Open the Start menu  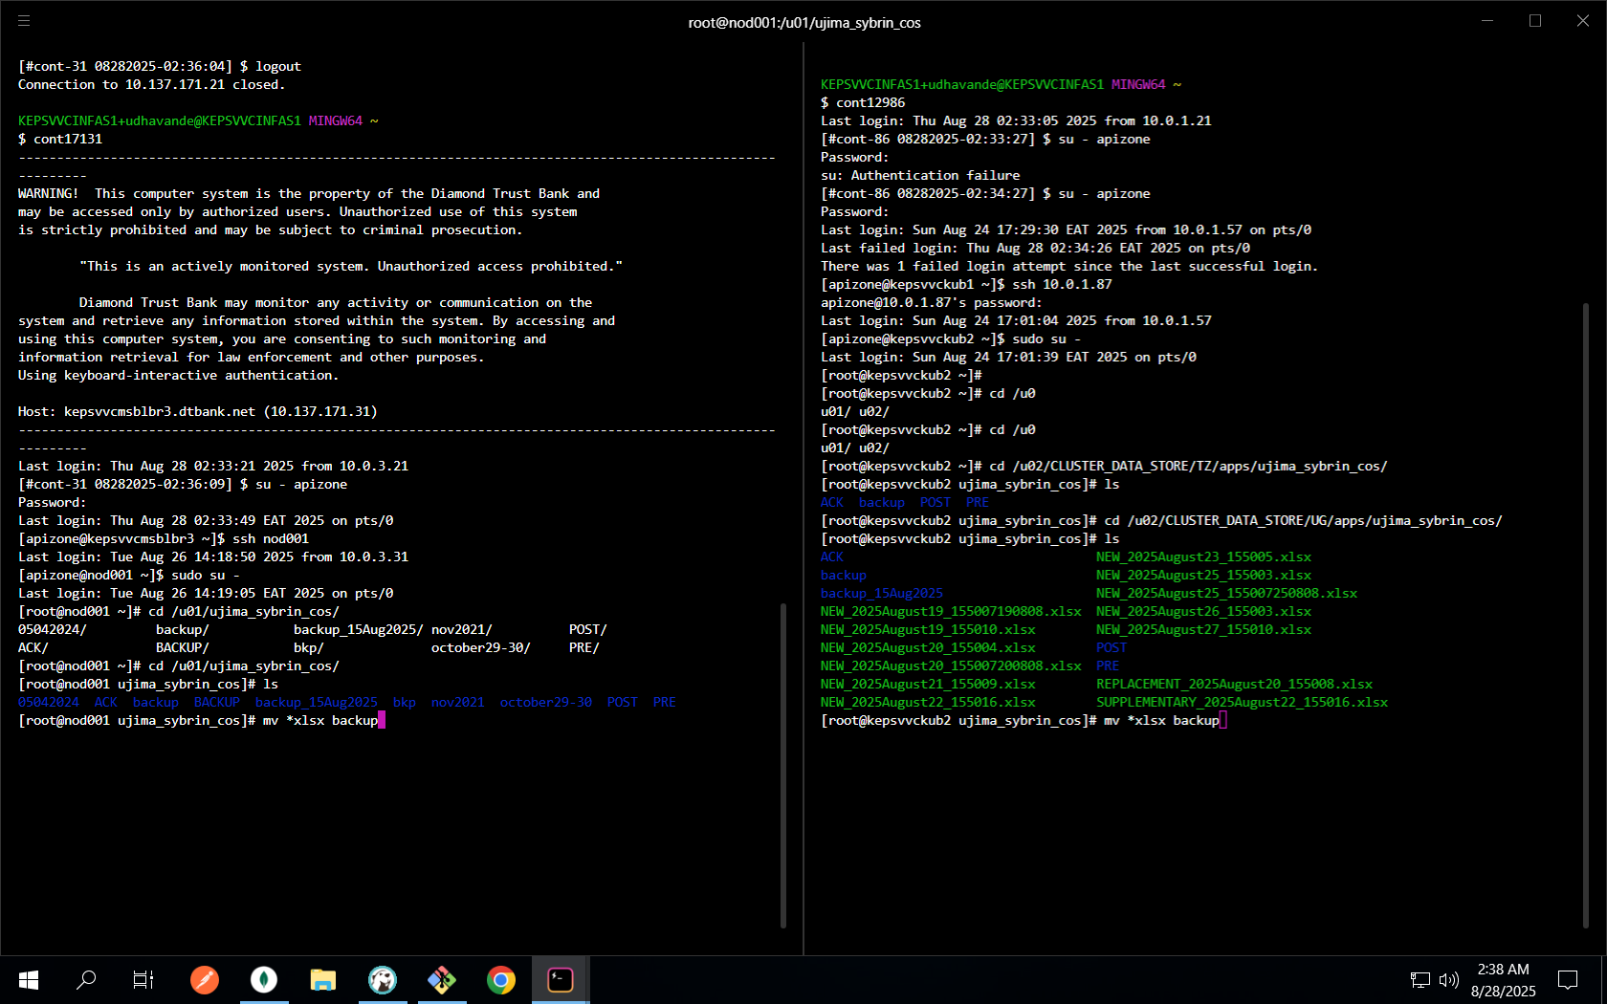[x=28, y=979]
